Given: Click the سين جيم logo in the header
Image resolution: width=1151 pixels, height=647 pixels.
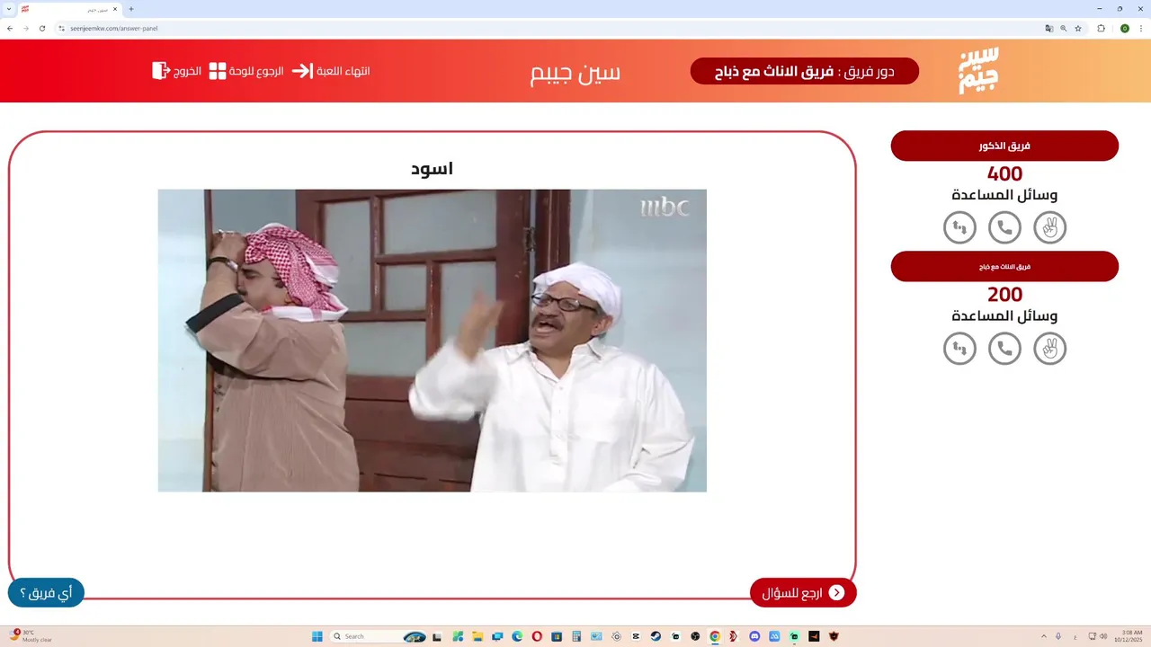Looking at the screenshot, I should coord(978,70).
